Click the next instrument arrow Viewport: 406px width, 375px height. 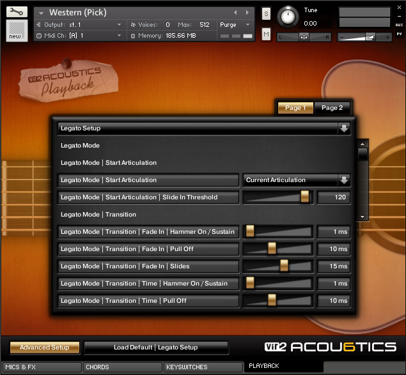tap(249, 12)
